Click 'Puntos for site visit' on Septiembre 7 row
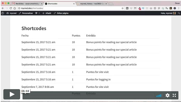The width and height of the screenshot is (181, 102). pyautogui.click(x=97, y=87)
